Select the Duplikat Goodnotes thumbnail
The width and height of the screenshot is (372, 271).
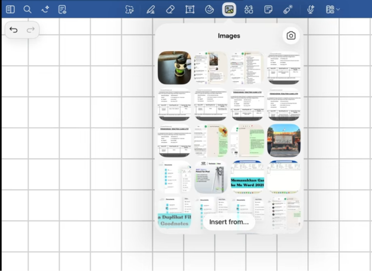[x=174, y=213]
